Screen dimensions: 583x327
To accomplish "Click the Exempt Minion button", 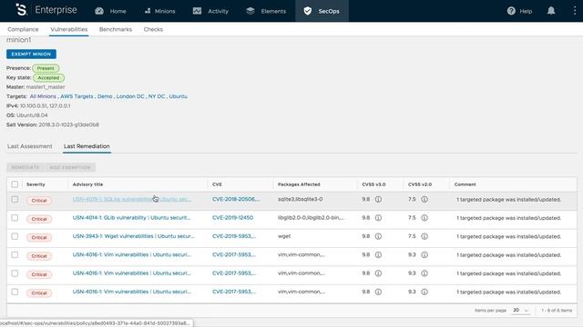I will [x=31, y=54].
